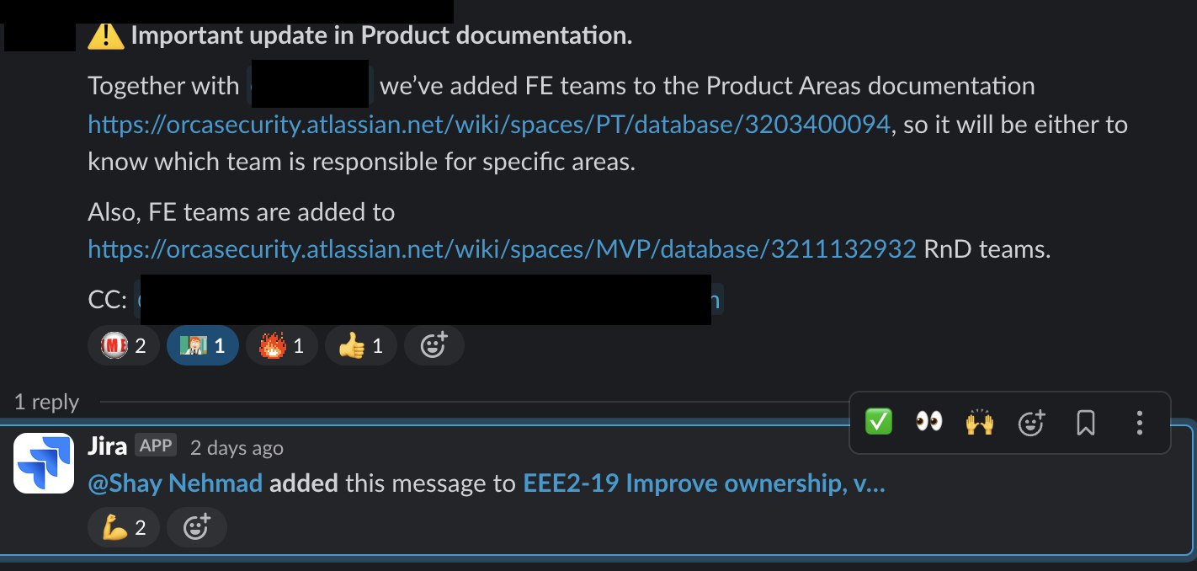Add reaction next to the flexed bicep
This screenshot has width=1197, height=571.
pyautogui.click(x=196, y=527)
